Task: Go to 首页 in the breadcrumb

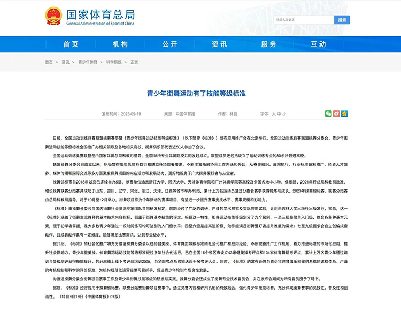Action: click(x=49, y=62)
